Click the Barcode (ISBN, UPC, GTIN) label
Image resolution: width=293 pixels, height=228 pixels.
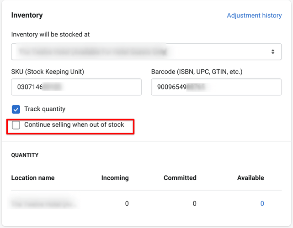click(197, 72)
